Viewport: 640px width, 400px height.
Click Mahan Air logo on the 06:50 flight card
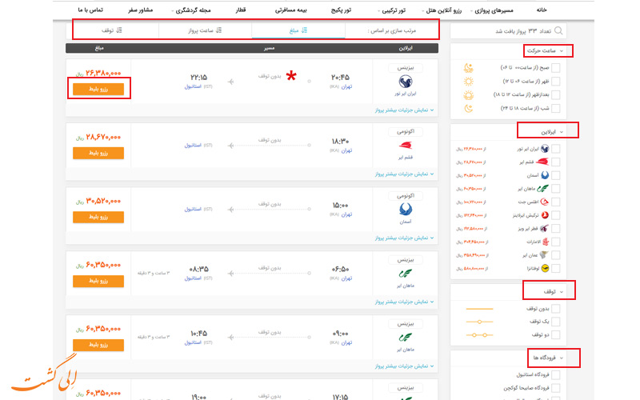pos(406,274)
